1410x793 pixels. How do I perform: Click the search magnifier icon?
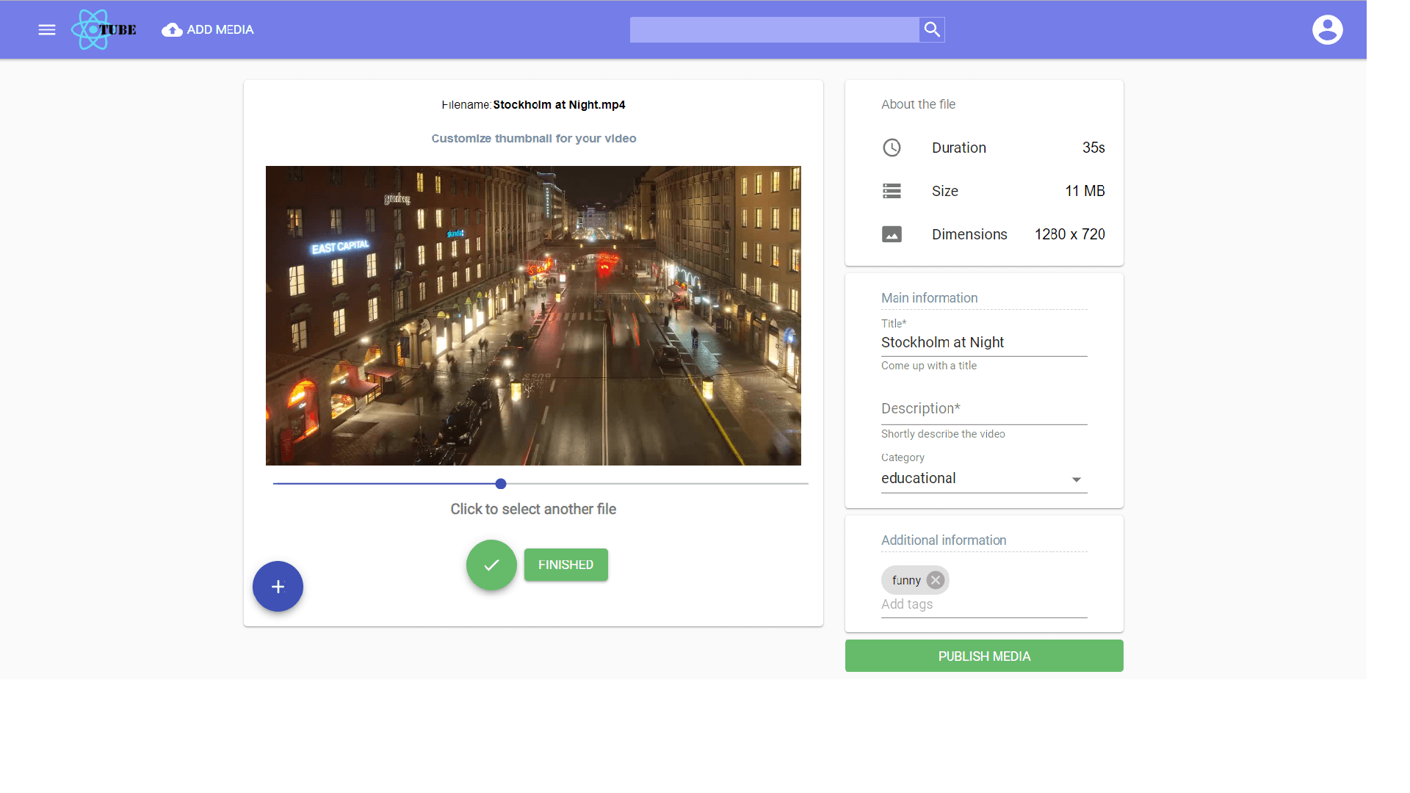click(x=932, y=29)
